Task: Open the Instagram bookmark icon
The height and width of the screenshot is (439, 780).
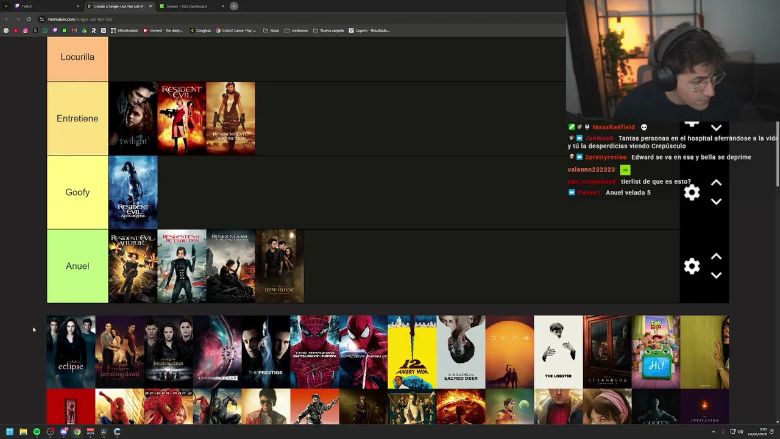Action: (x=25, y=30)
